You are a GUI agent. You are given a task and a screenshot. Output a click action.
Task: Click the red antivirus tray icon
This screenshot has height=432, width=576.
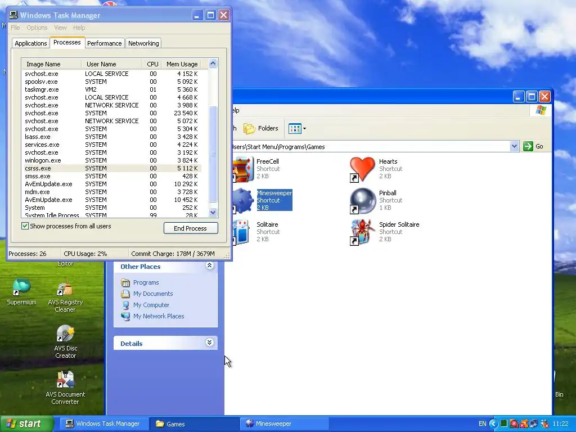click(x=514, y=424)
